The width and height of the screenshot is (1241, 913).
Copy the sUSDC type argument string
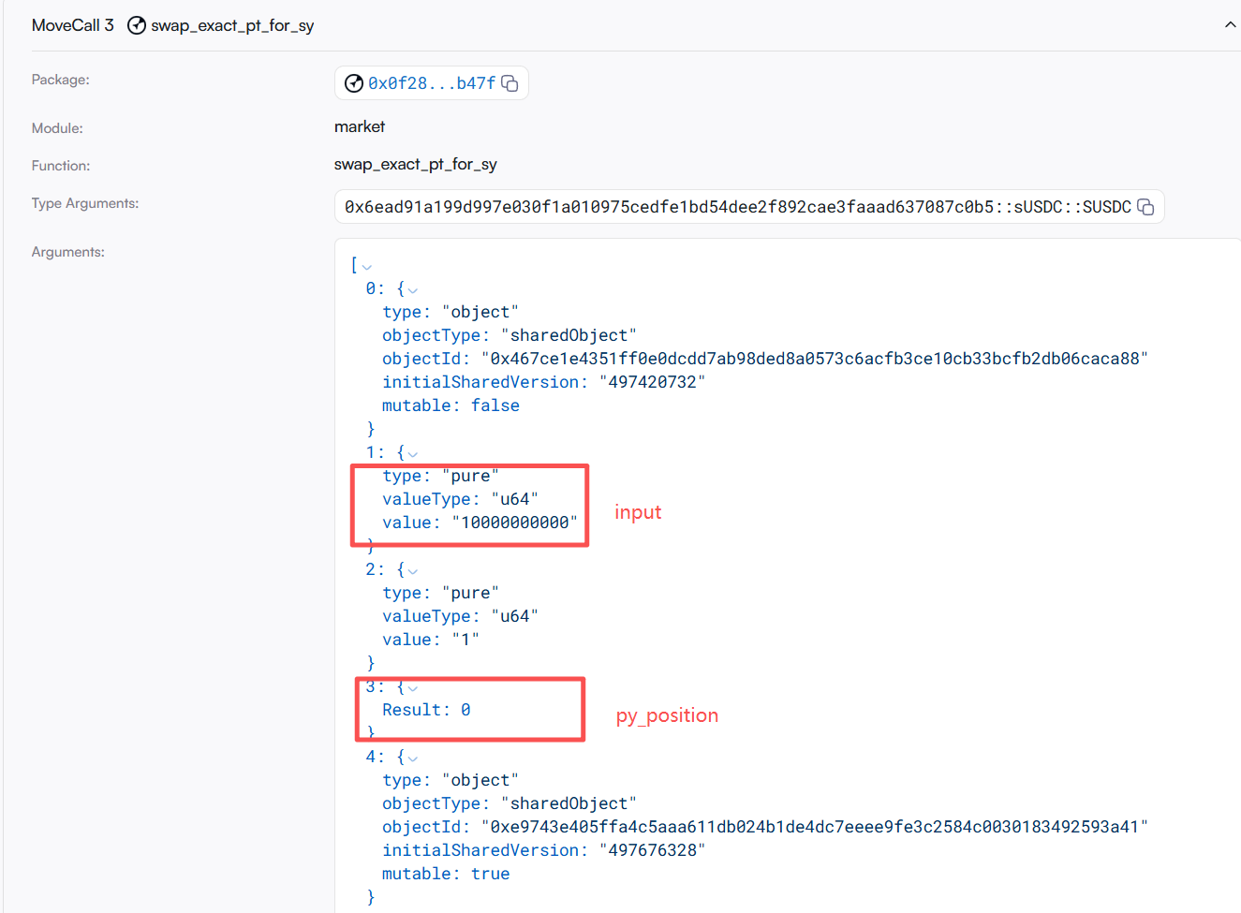(1145, 207)
